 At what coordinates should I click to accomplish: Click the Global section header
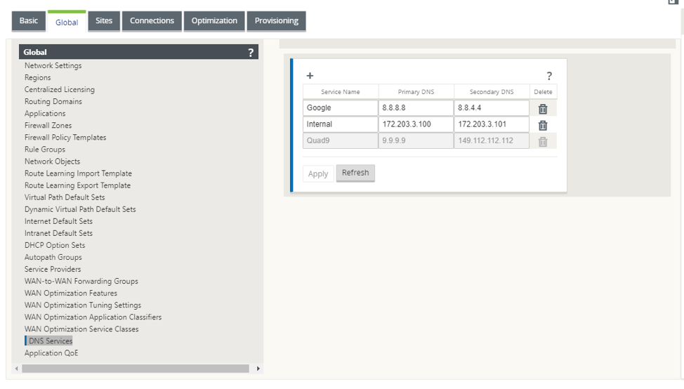(x=139, y=52)
